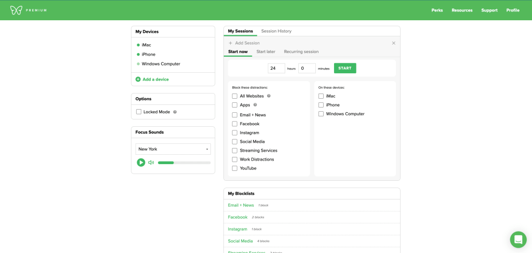
Task: Expand the Facebook blocklist
Action: [x=237, y=217]
